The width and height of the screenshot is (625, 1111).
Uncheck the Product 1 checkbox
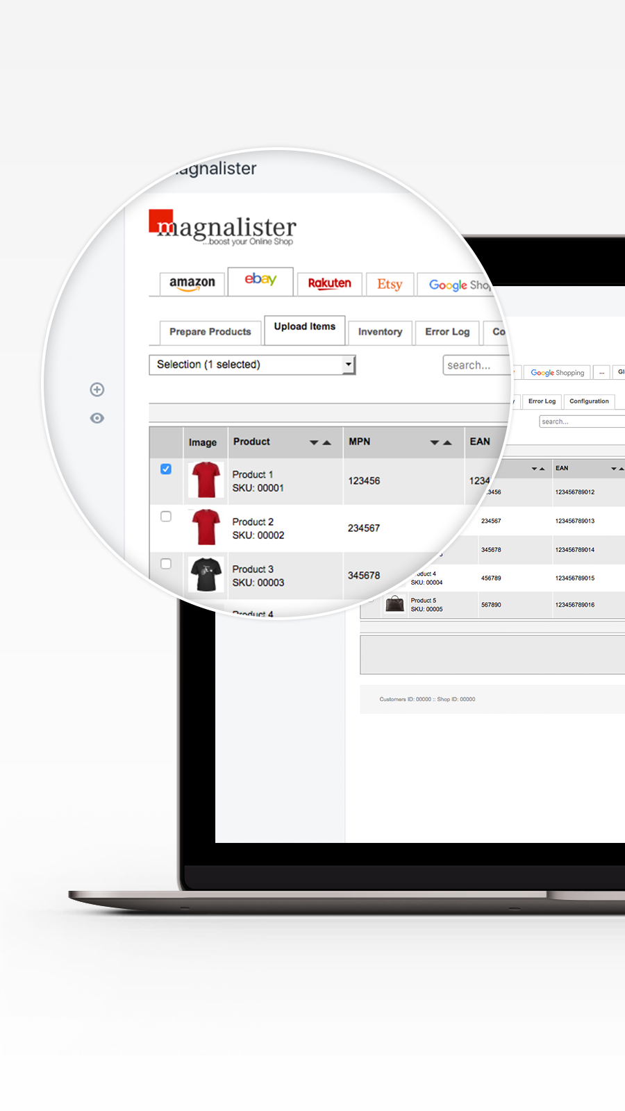(166, 469)
